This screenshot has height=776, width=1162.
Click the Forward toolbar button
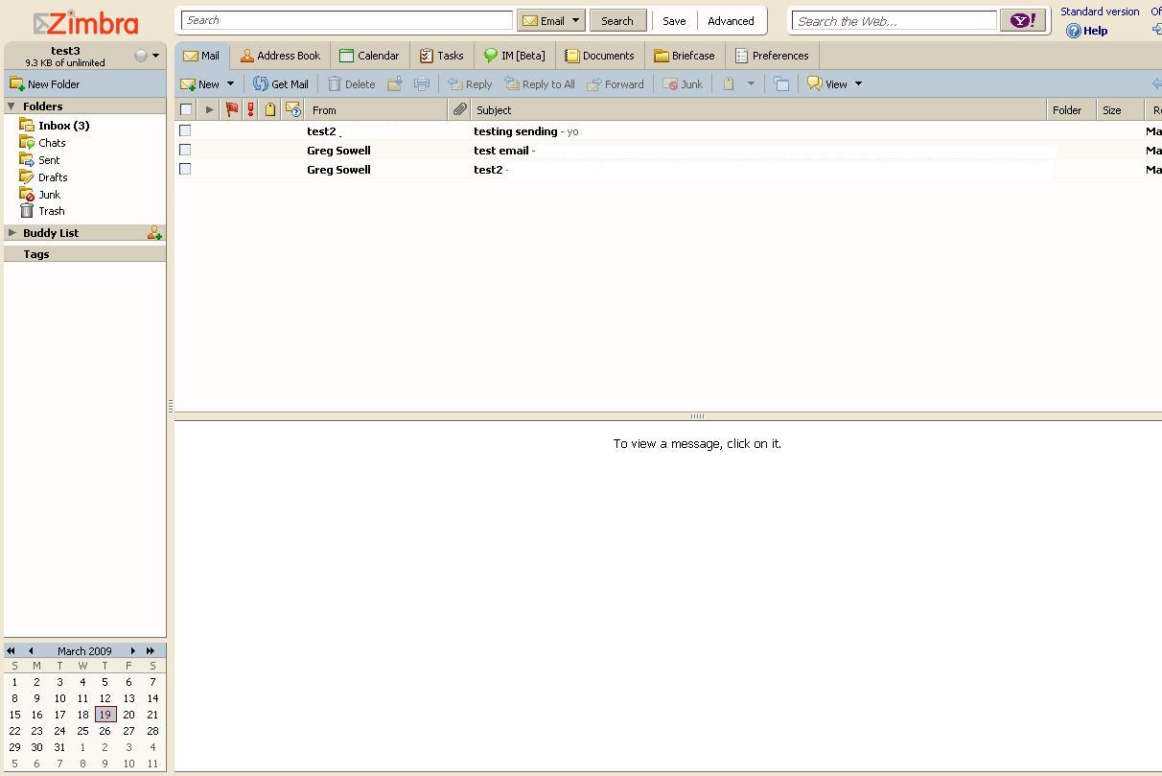tap(616, 84)
